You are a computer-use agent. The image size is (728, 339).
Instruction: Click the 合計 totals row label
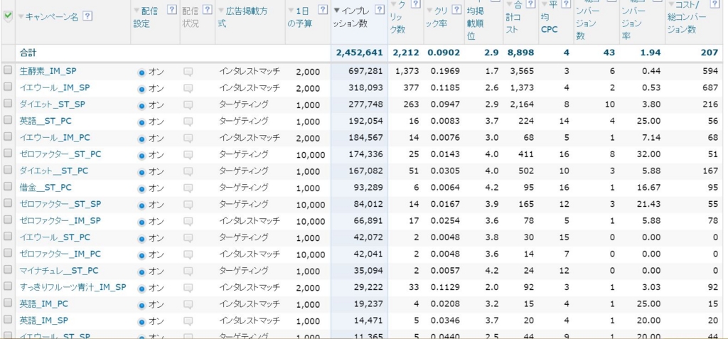[28, 53]
